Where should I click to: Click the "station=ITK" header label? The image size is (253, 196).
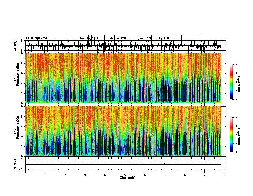(x=118, y=38)
